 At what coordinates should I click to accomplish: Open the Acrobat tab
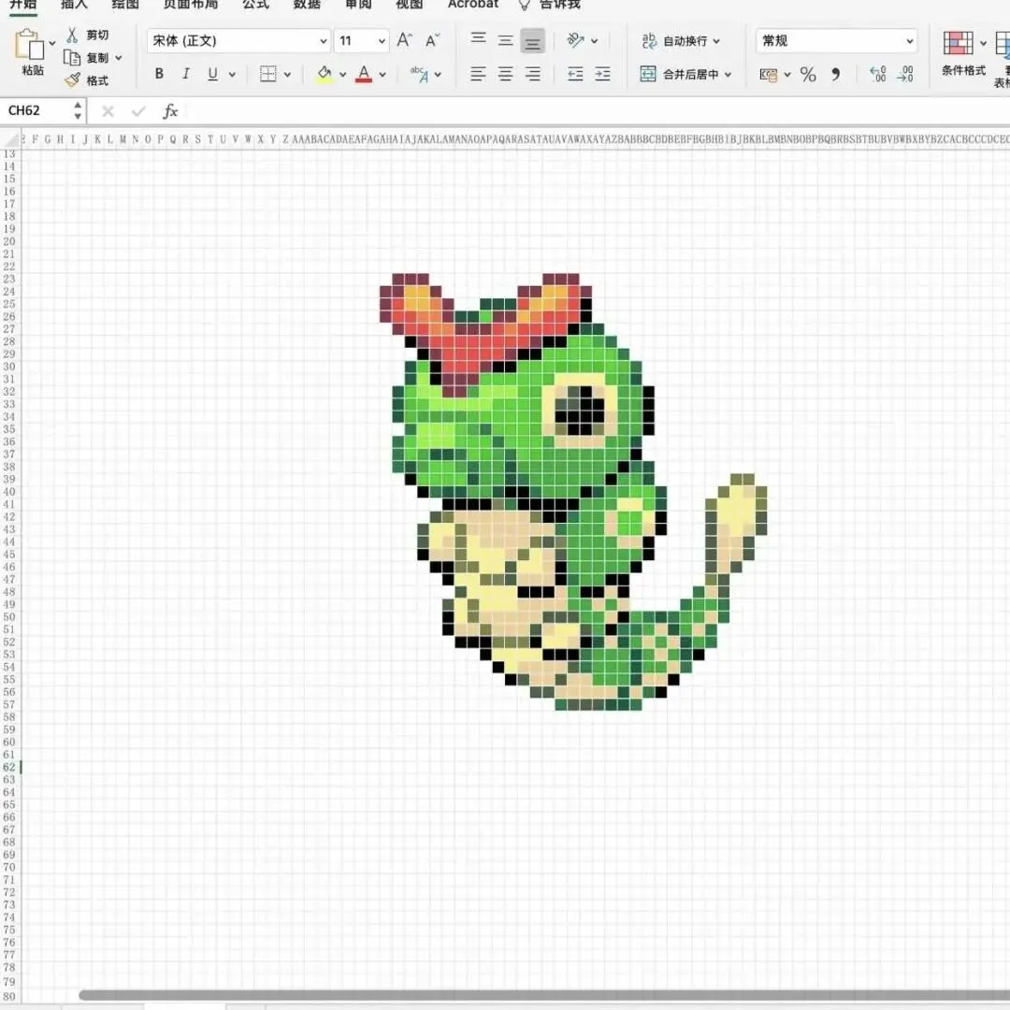pos(473,5)
